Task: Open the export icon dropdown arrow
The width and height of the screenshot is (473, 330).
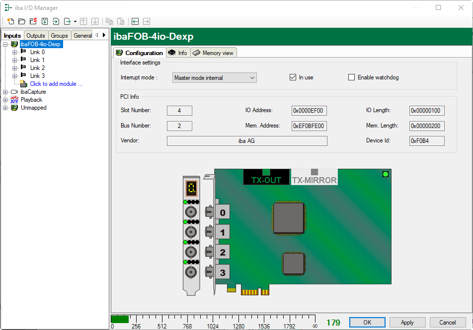Action: click(75, 22)
